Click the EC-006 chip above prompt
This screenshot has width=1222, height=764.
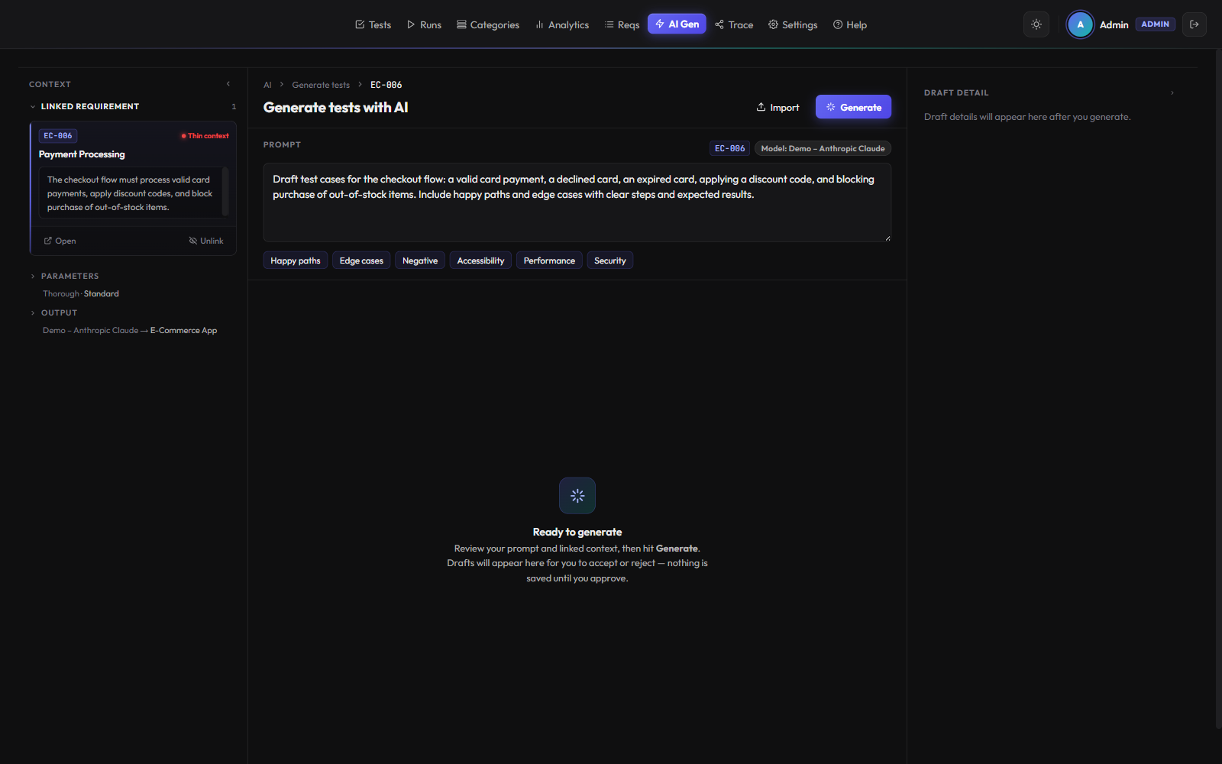coord(729,148)
